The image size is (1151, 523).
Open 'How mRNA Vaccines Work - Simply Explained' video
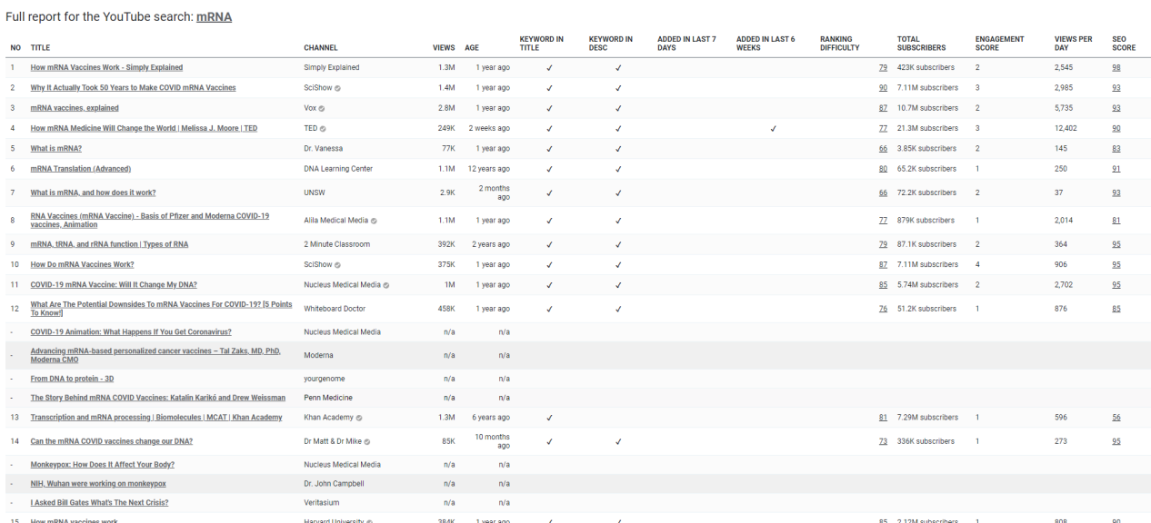click(x=106, y=67)
